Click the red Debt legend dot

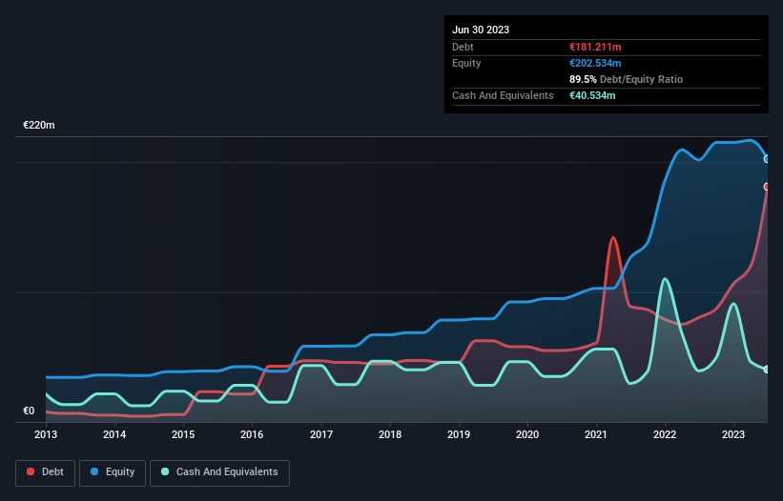[31, 471]
